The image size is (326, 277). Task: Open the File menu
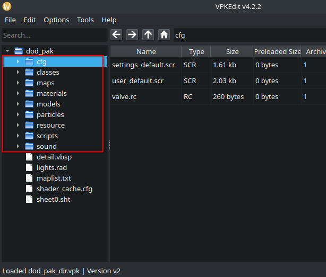(x=10, y=20)
